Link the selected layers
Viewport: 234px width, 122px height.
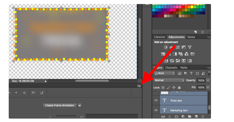point(163,117)
